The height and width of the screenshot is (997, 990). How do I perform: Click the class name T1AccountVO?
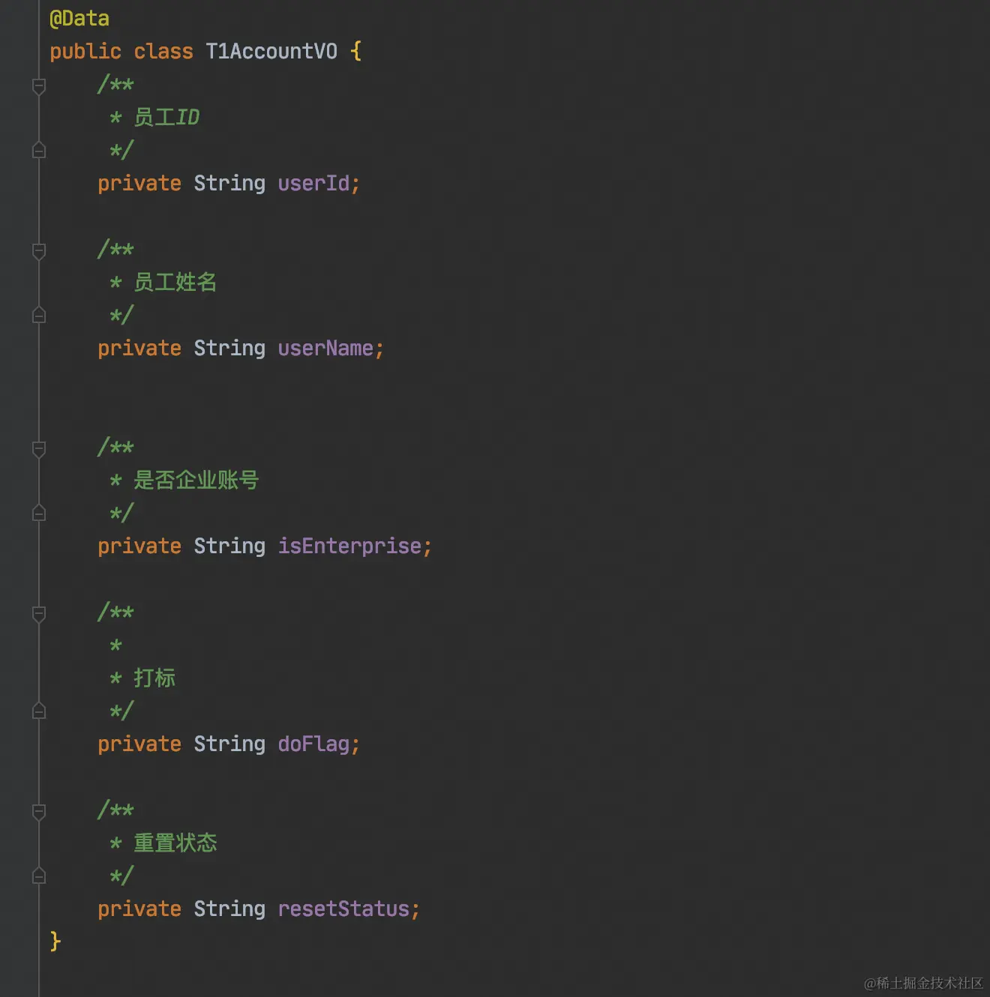click(x=271, y=51)
